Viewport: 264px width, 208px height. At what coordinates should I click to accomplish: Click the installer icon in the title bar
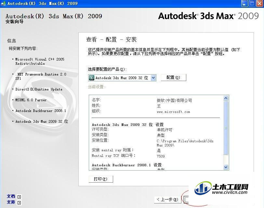click(x=3, y=4)
